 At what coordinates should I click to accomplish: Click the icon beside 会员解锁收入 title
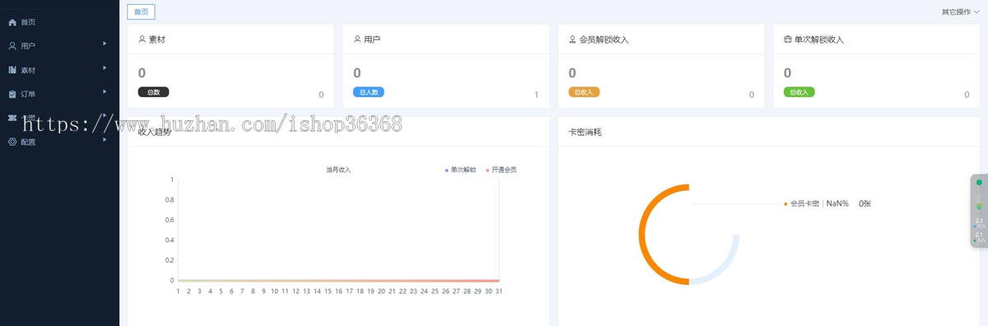pyautogui.click(x=572, y=39)
